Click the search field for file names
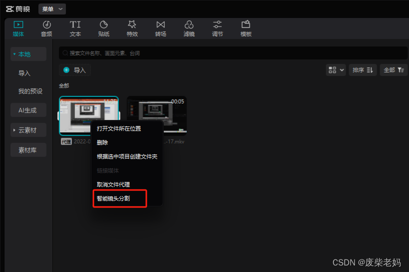409x272 pixels. click(x=233, y=53)
